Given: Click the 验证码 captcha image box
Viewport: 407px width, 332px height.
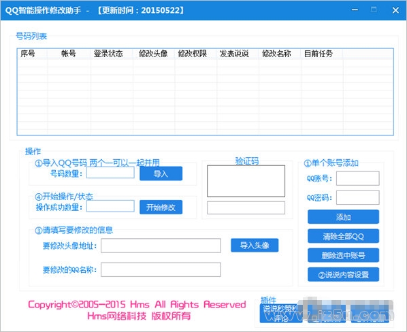Looking at the screenshot, I should click(x=246, y=181).
